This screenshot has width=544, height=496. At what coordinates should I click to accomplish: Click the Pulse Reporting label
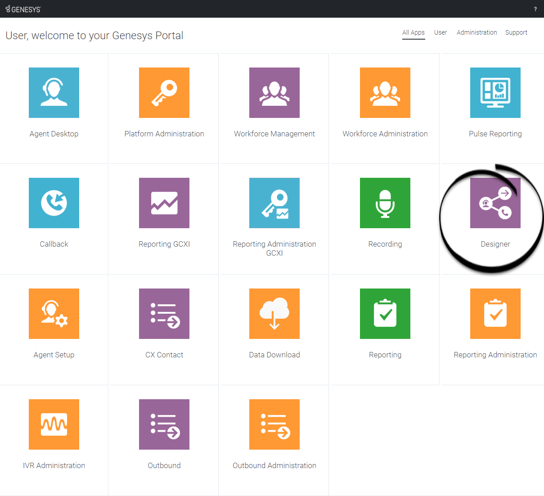[495, 134]
